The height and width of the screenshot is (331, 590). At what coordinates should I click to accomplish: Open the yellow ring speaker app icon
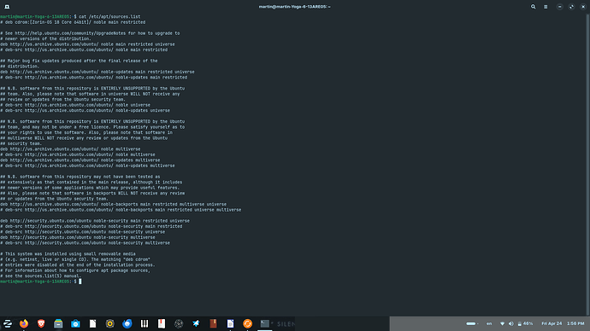click(x=109, y=323)
